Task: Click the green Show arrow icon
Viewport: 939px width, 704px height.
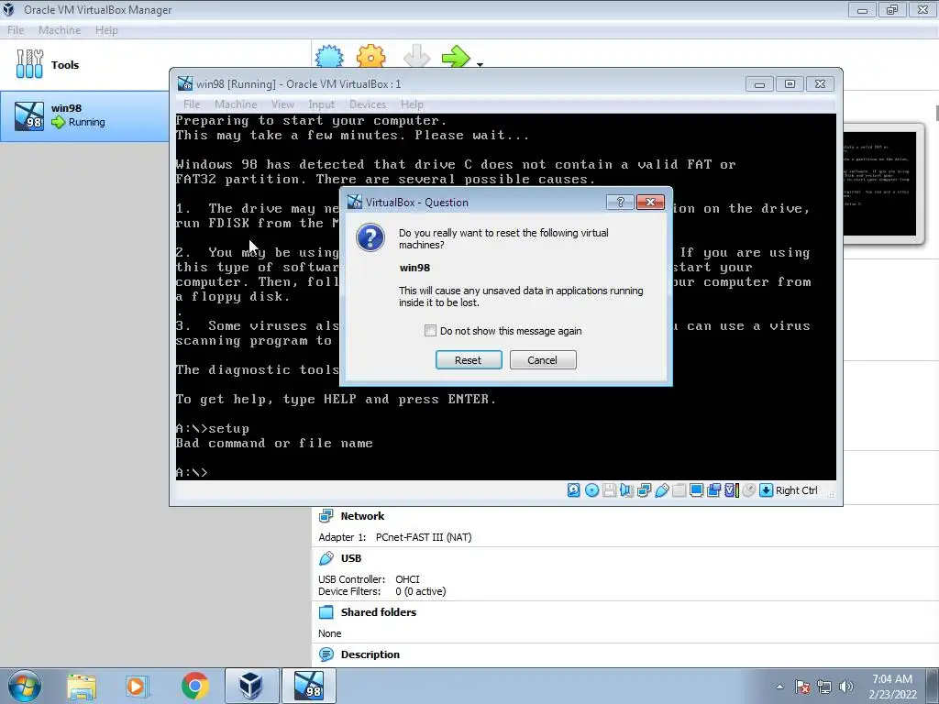Action: (x=457, y=57)
